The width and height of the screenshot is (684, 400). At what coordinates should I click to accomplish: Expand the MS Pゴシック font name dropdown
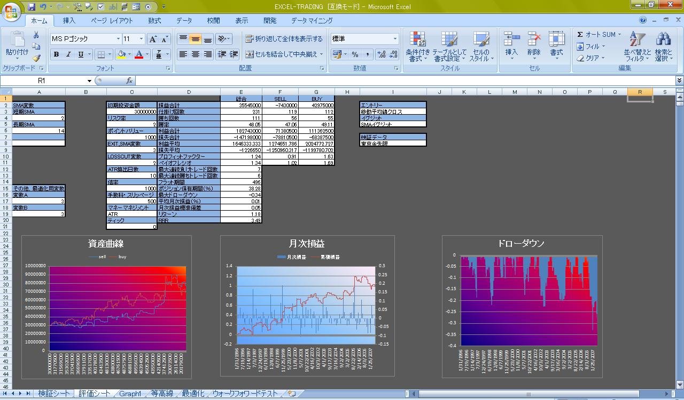(x=118, y=39)
